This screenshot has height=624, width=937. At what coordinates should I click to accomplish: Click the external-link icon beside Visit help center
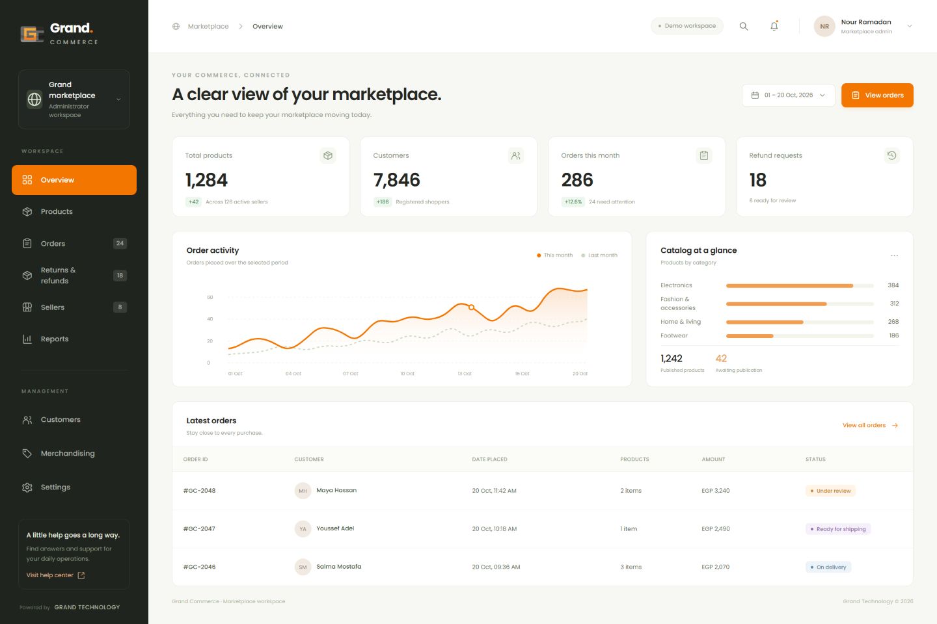tap(81, 575)
